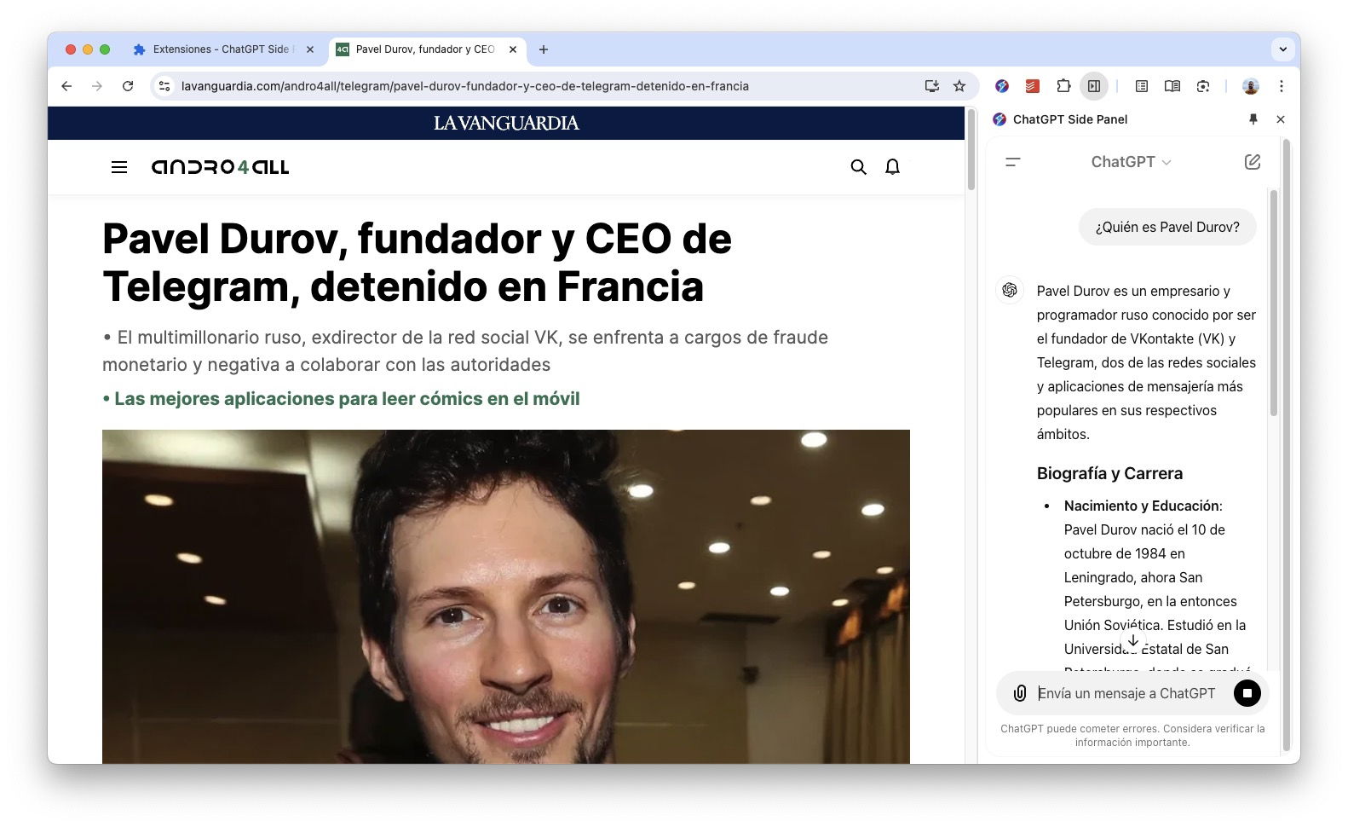Go back to the previous page
This screenshot has height=827, width=1348.
tap(66, 86)
